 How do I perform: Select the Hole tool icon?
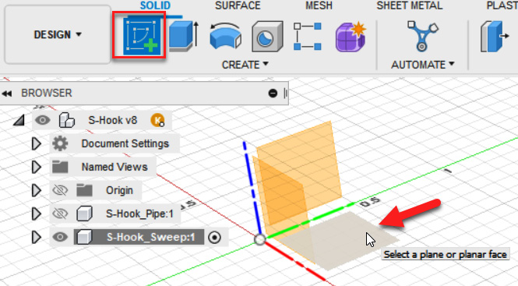pyautogui.click(x=267, y=37)
